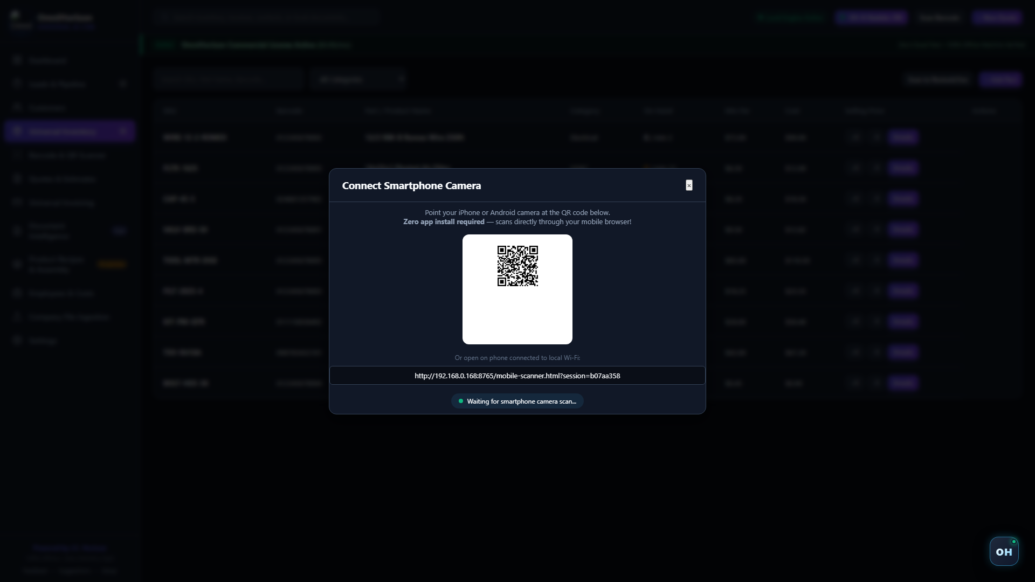Click the "Connect Smartphone Camera" dialog title
Image resolution: width=1035 pixels, height=582 pixels.
[x=411, y=186]
